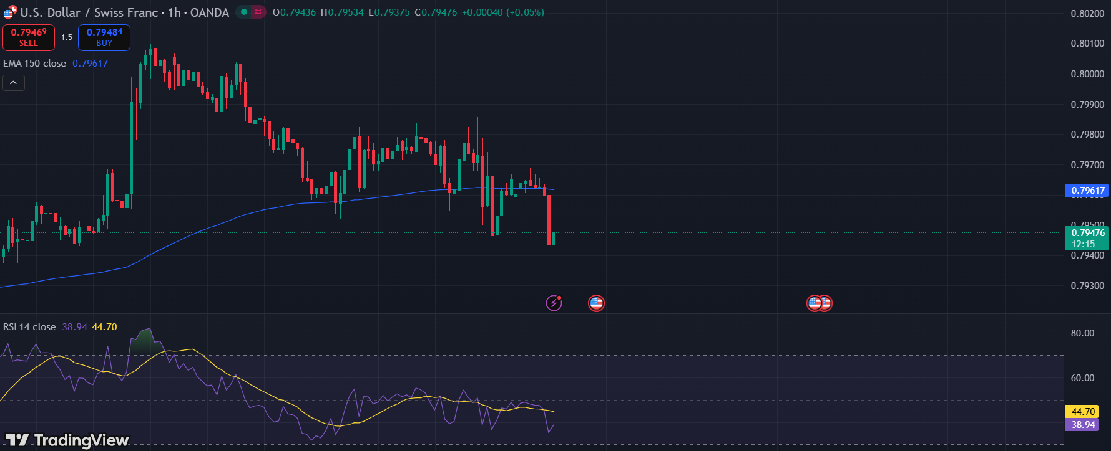
Task: Click the 0.80200 level on price scale
Action: pos(1087,14)
